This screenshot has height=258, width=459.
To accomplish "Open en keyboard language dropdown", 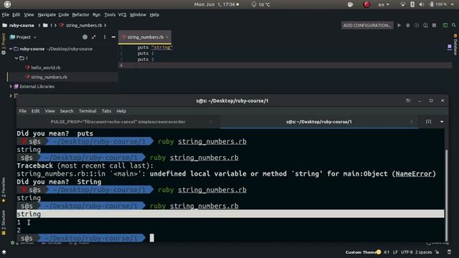I will tap(384, 4).
